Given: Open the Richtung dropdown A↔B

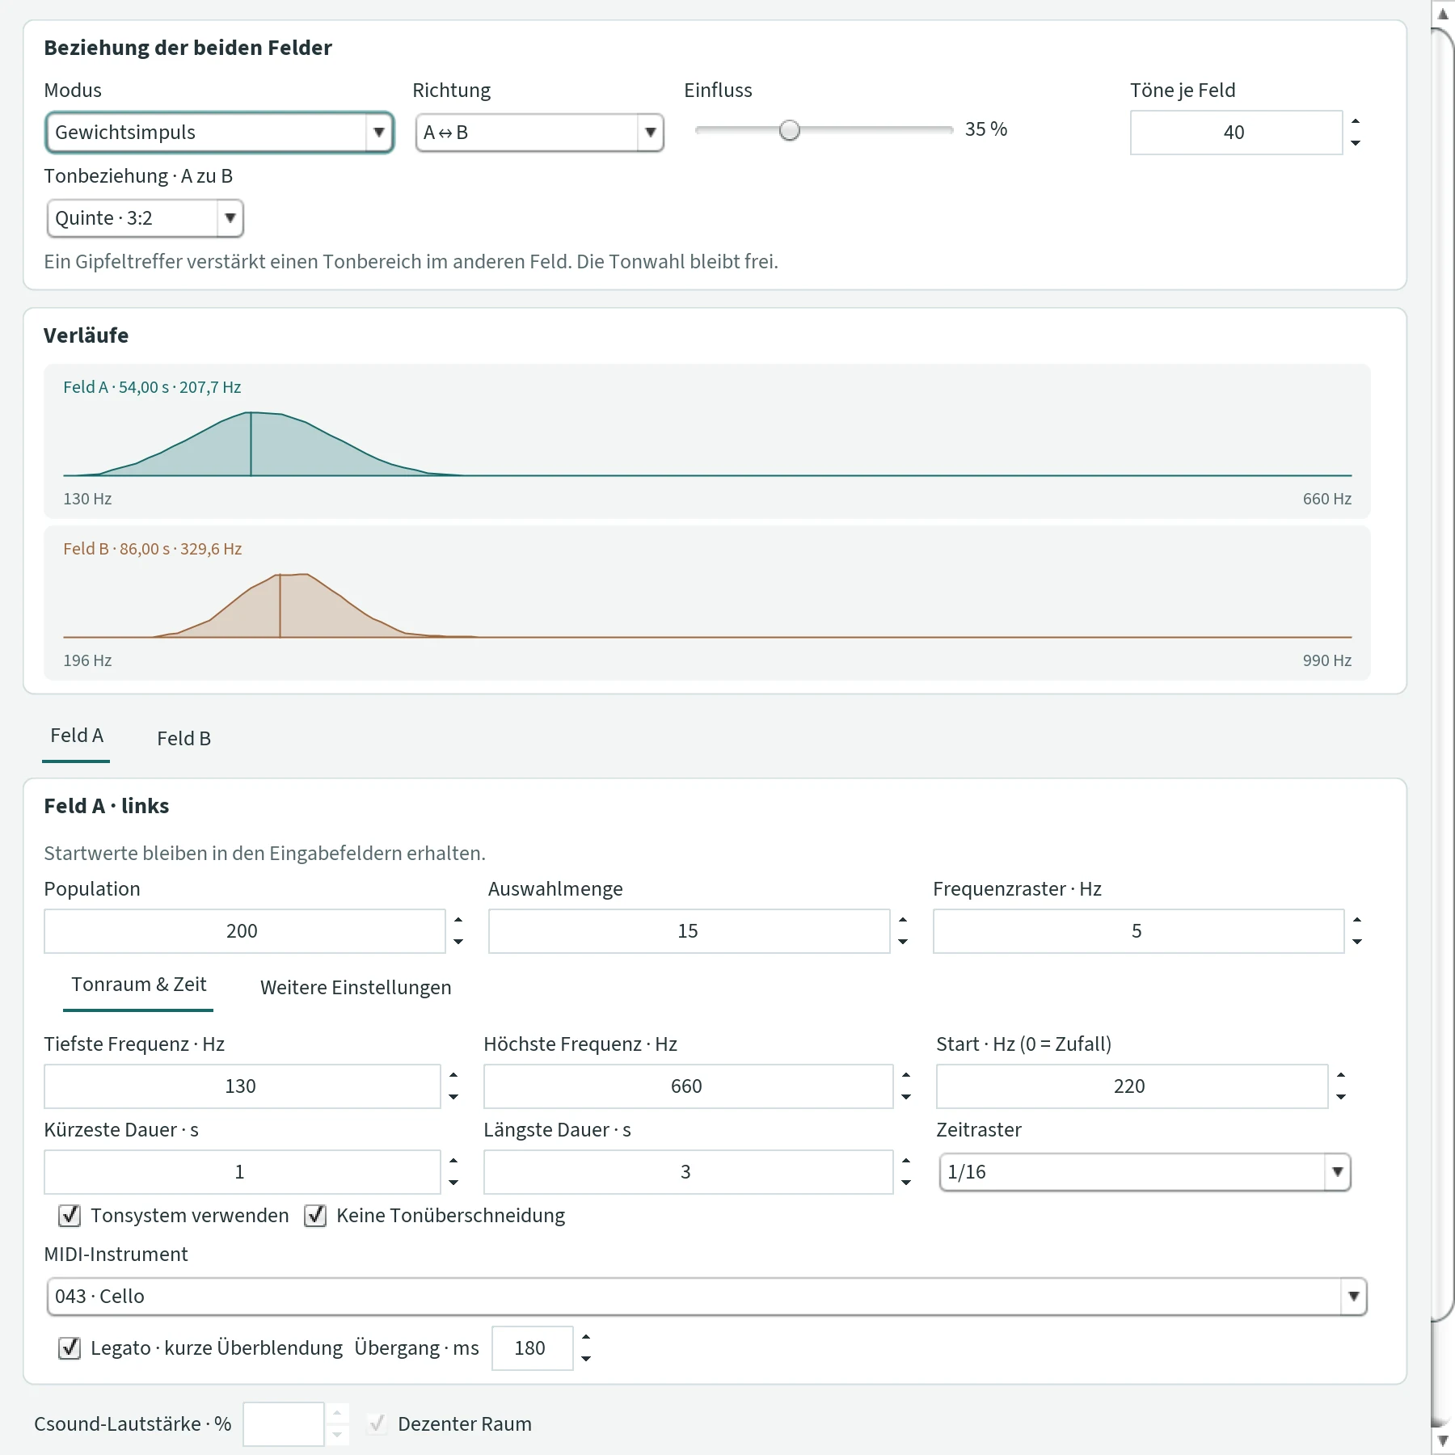Looking at the screenshot, I should click(x=539, y=133).
